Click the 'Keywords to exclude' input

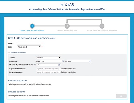pyautogui.click(x=48, y=69)
